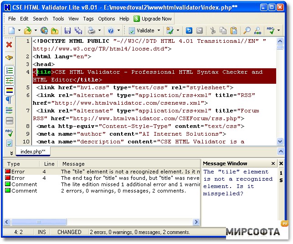Open the Edit menu
Screen dimensions: 293x244
point(24,19)
